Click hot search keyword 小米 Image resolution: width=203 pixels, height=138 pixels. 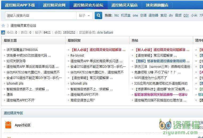[194, 15]
